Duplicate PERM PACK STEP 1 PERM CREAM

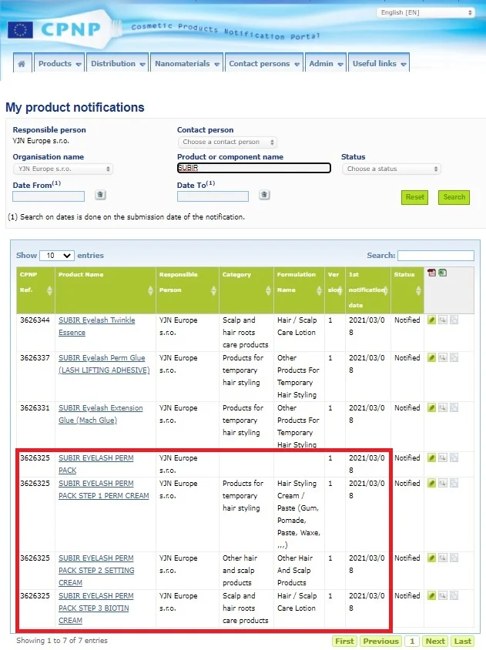coord(454,484)
